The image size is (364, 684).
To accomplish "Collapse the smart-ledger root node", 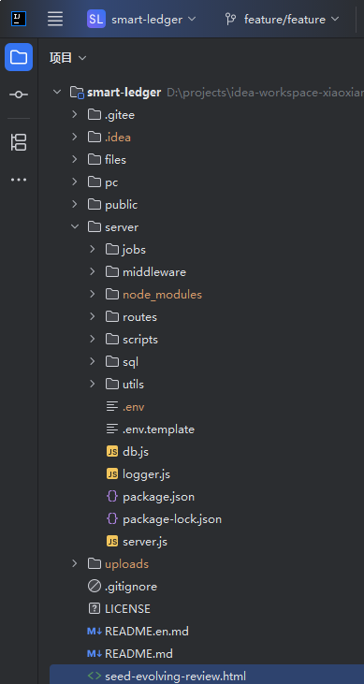I will coord(57,93).
